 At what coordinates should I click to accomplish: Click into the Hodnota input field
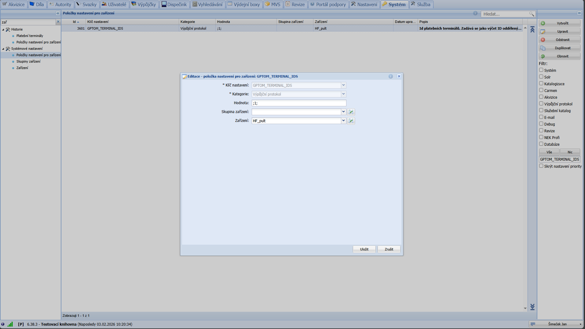299,103
